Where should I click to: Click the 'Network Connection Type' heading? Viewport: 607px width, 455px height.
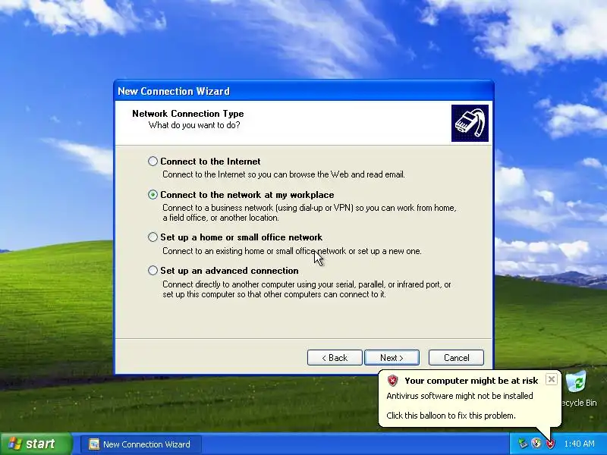[187, 113]
